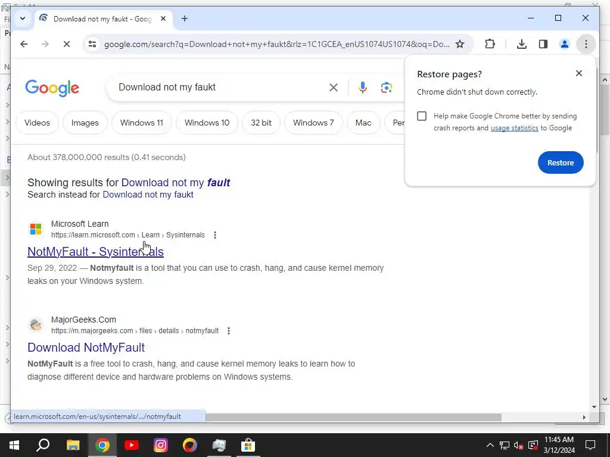Search instead for 'Download not my faukt'
610x457 pixels.
[x=148, y=195]
